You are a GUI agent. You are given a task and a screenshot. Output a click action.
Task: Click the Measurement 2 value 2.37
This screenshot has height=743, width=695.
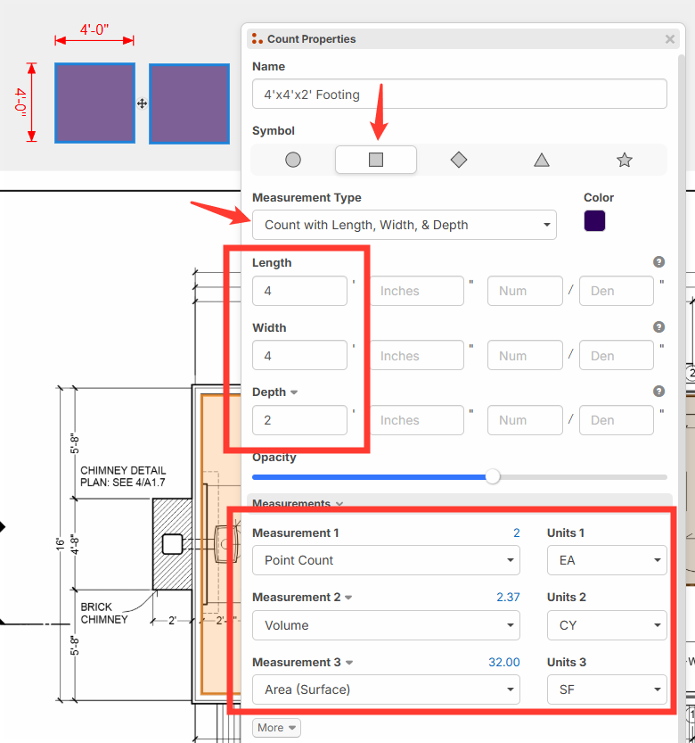(508, 597)
